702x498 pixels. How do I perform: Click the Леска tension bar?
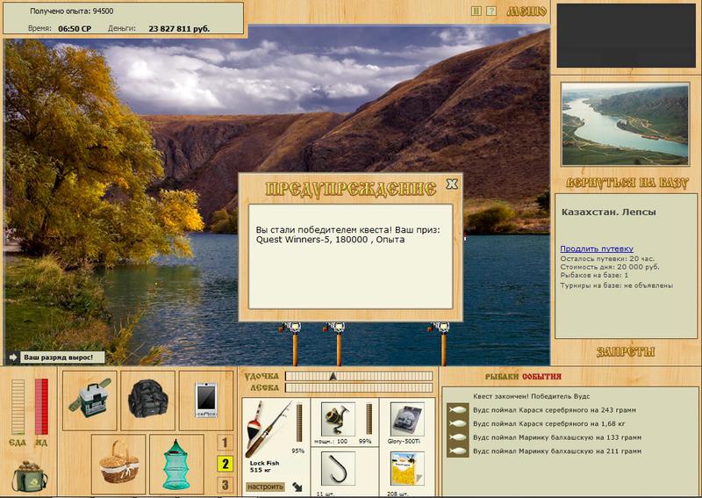coord(359,387)
